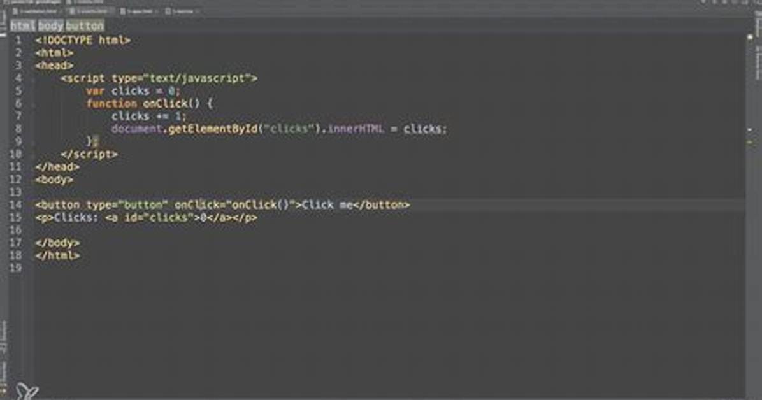Click the 'getElementById' method name
This screenshot has width=762, height=400.
pyautogui.click(x=213, y=128)
